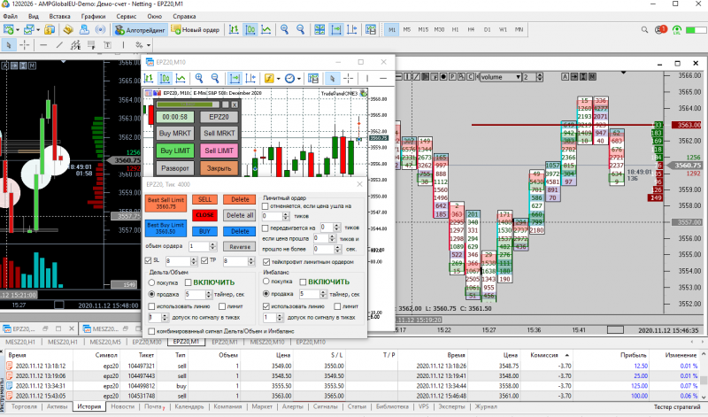Select bar chart mode in main toolbar
The width and height of the screenshot is (708, 417).
click(234, 30)
